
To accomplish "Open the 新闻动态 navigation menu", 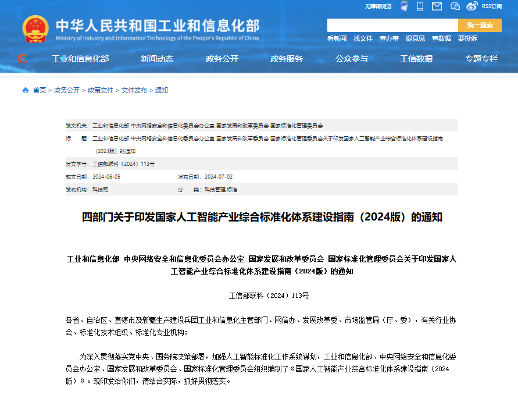I will click(156, 59).
